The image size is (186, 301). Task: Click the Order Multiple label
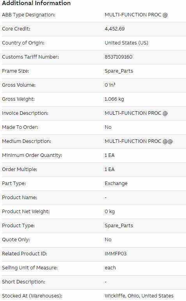coord(19,169)
